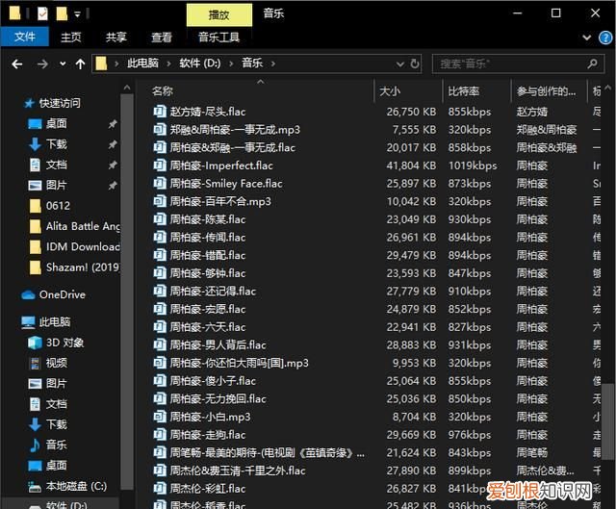The image size is (616, 509).
Task: Click icon of 周柏豪-百年不合.mp3
Action: click(x=160, y=201)
